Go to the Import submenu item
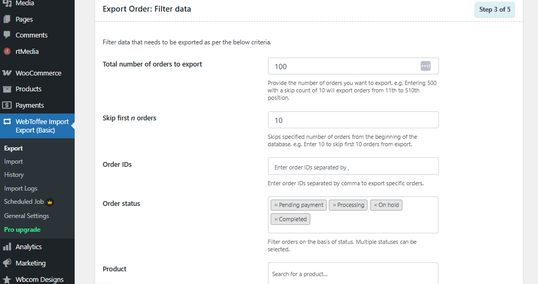This screenshot has width=538, height=284. pyautogui.click(x=13, y=162)
